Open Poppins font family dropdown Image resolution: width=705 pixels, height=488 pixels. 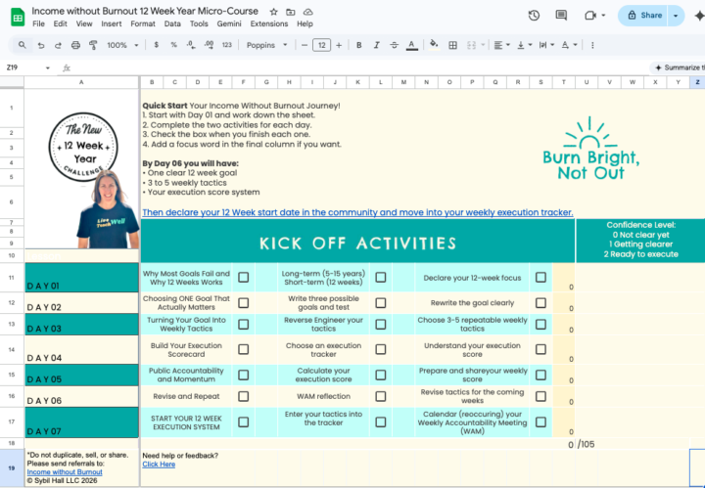coord(267,45)
